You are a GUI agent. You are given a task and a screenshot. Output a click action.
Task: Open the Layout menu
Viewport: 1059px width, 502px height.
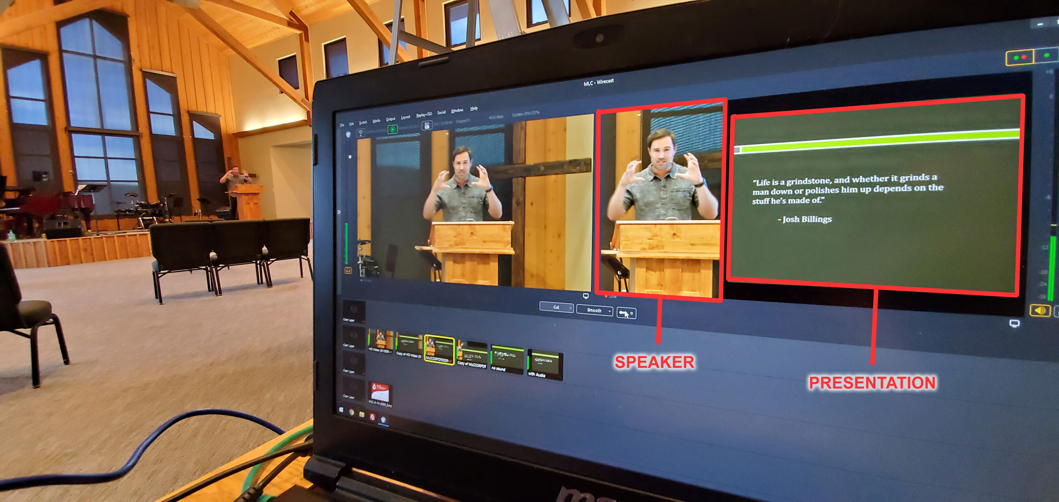pos(405,117)
